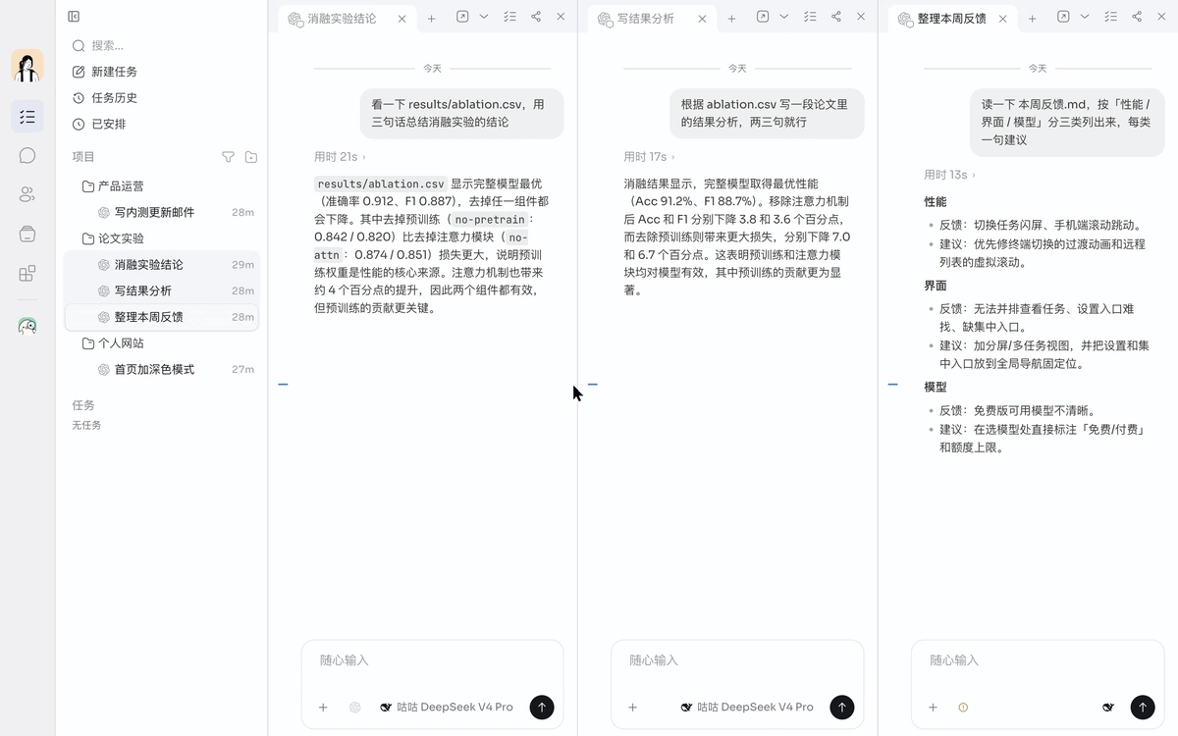This screenshot has height=736, width=1178.
Task: Send the message in 写结果分析 pane
Action: (842, 707)
